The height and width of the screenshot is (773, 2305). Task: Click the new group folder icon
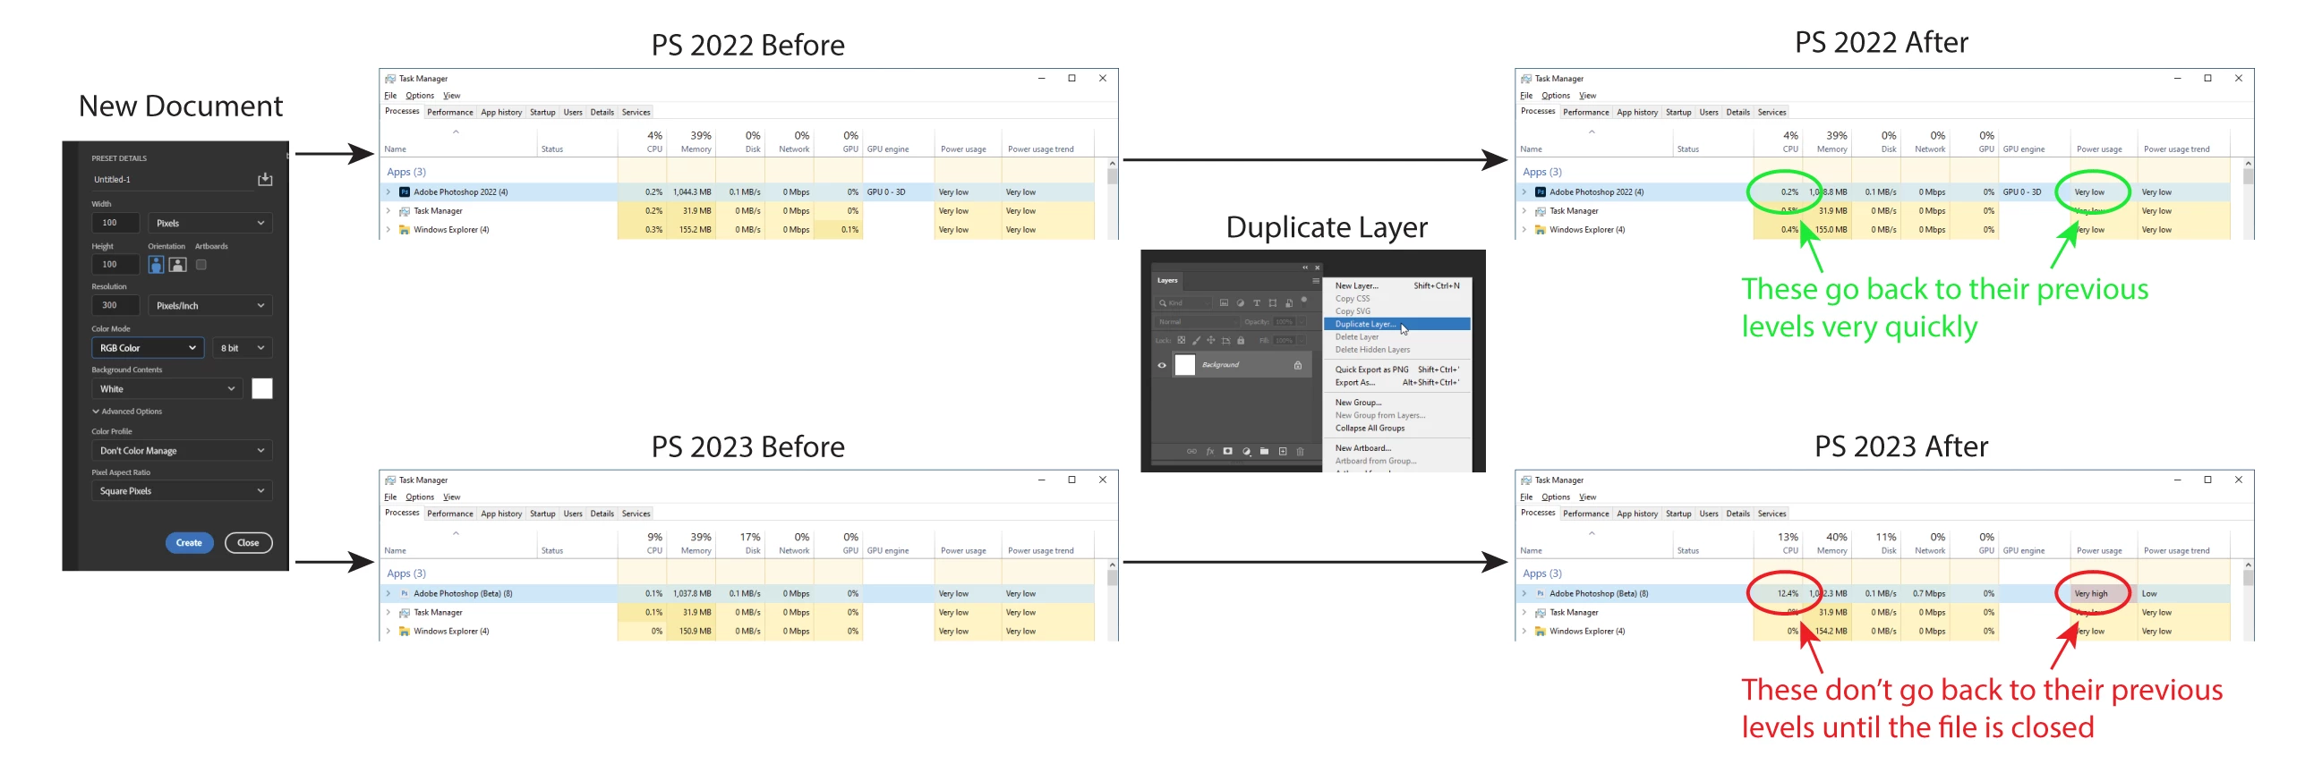tap(1264, 451)
